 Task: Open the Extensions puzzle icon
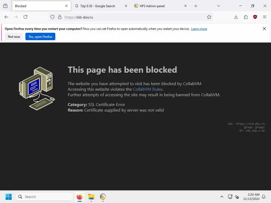coord(246,17)
